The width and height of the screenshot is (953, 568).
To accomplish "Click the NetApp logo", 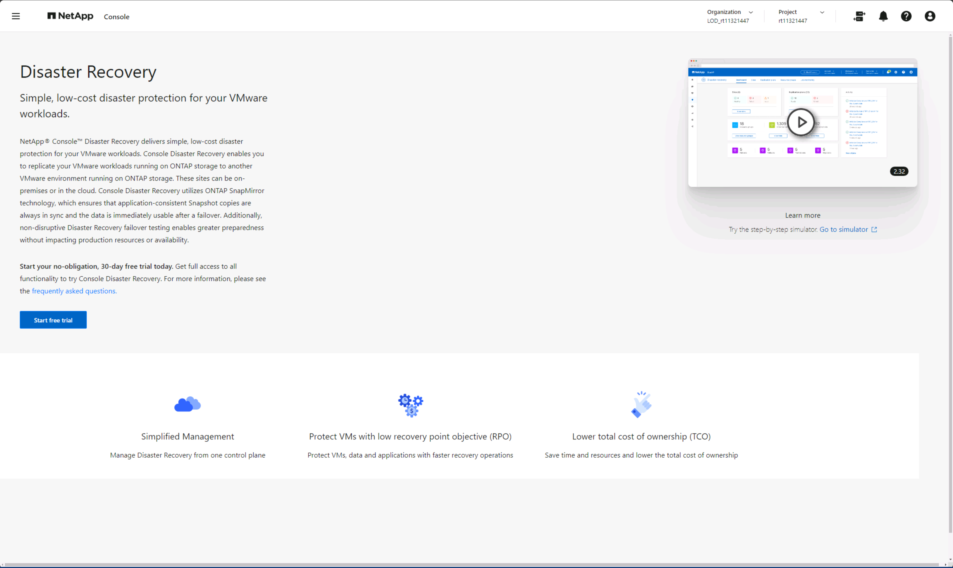I will coord(70,16).
